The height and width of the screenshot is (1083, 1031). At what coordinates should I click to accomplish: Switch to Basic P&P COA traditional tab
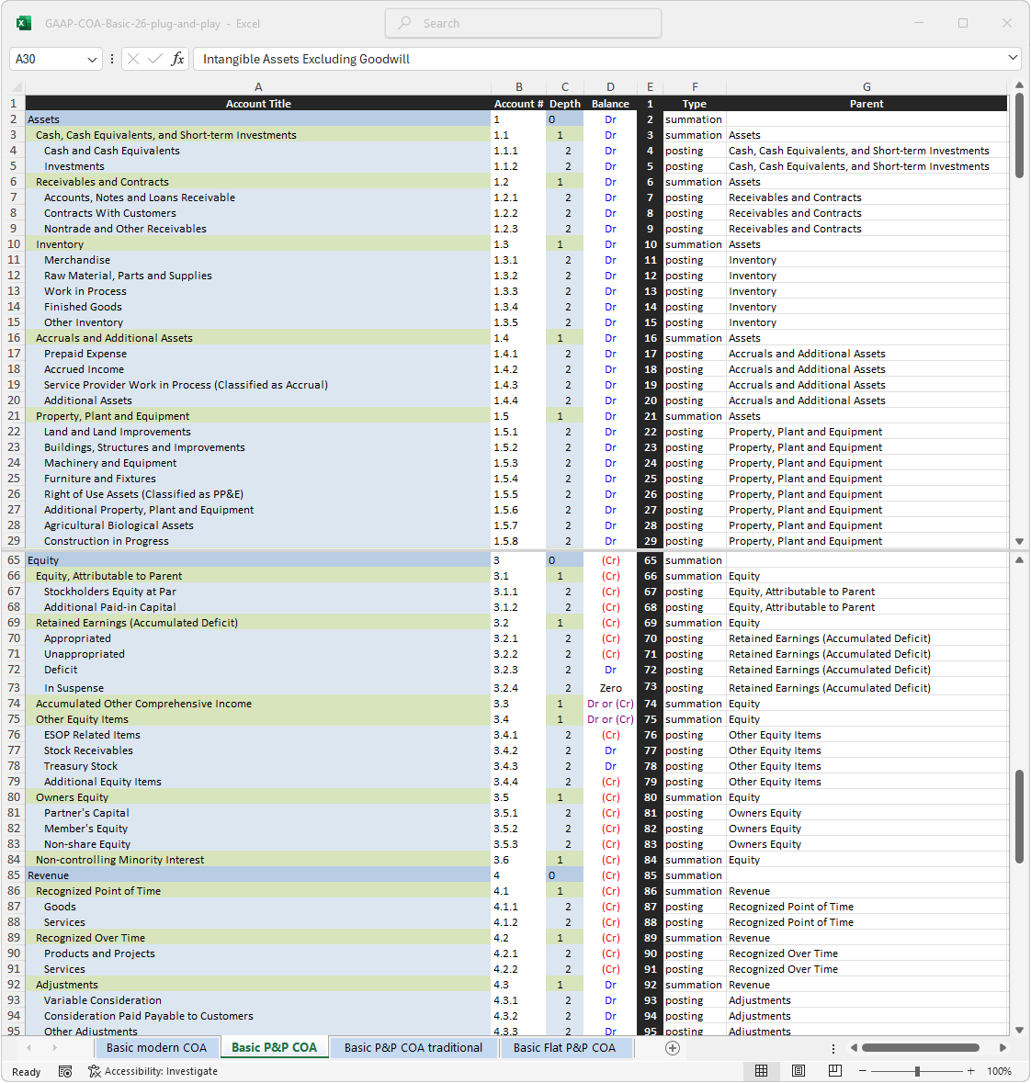point(414,1048)
